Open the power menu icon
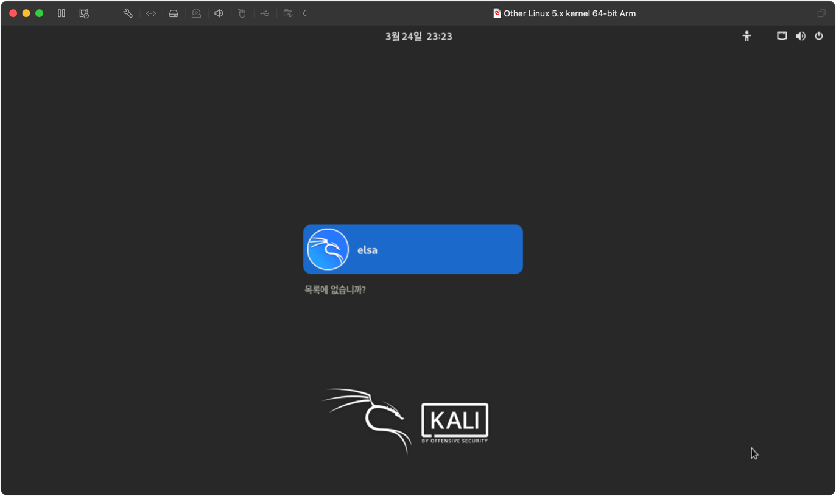 click(819, 37)
